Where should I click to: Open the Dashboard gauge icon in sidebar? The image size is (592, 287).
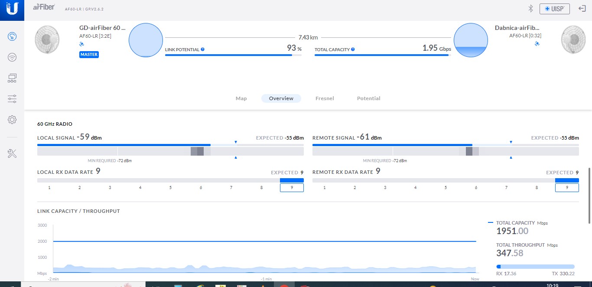tap(12, 36)
